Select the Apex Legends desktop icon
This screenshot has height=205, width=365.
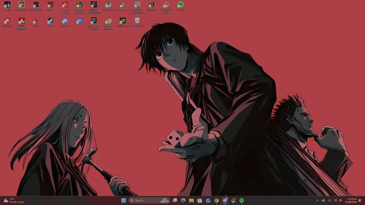point(65,8)
